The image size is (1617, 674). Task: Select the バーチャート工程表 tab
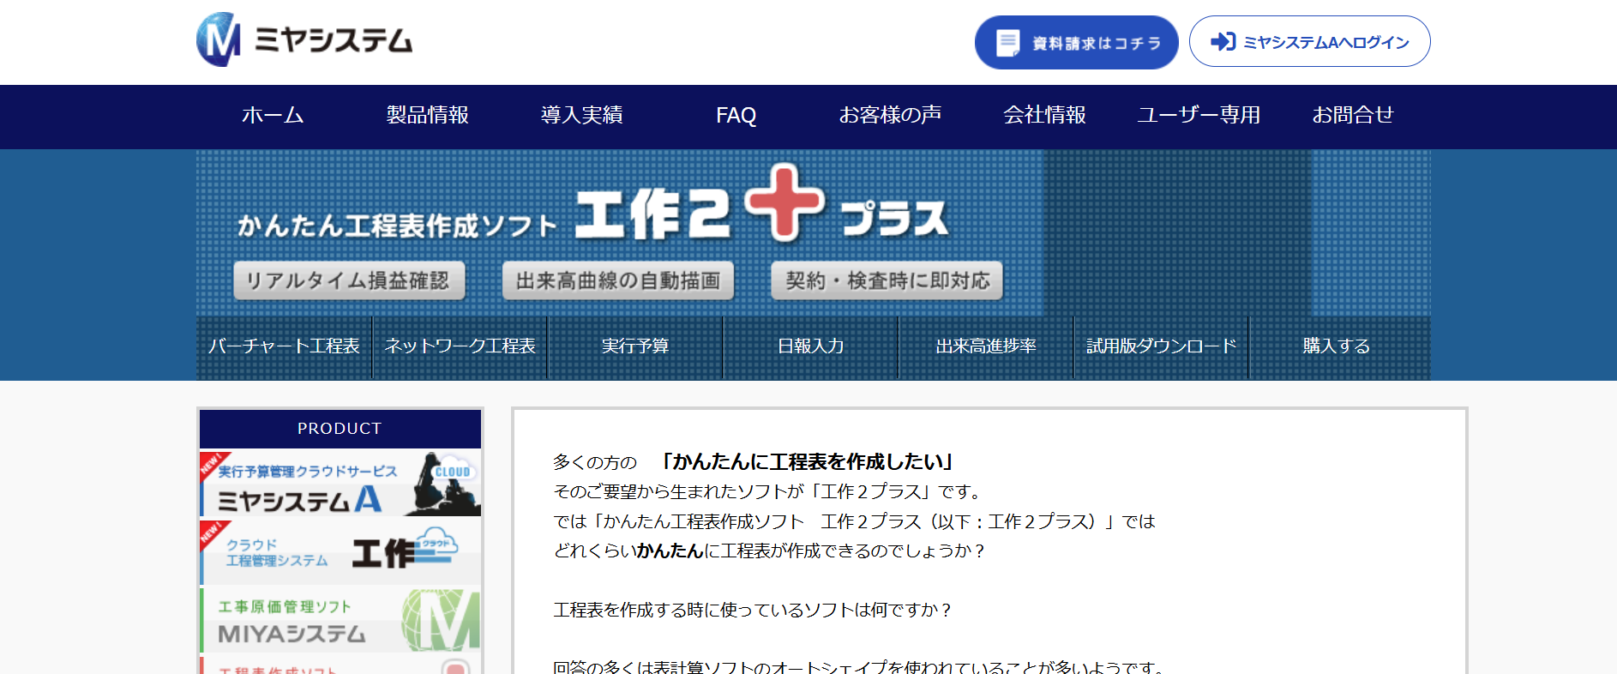coord(284,346)
